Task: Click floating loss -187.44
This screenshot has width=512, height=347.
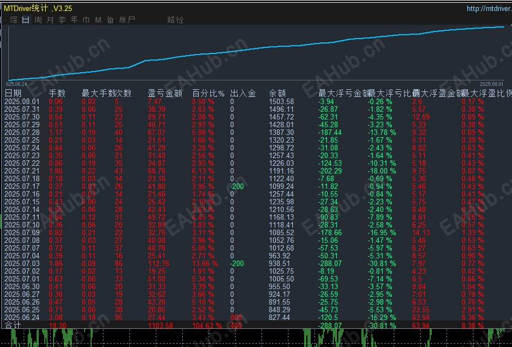Action: [x=330, y=132]
